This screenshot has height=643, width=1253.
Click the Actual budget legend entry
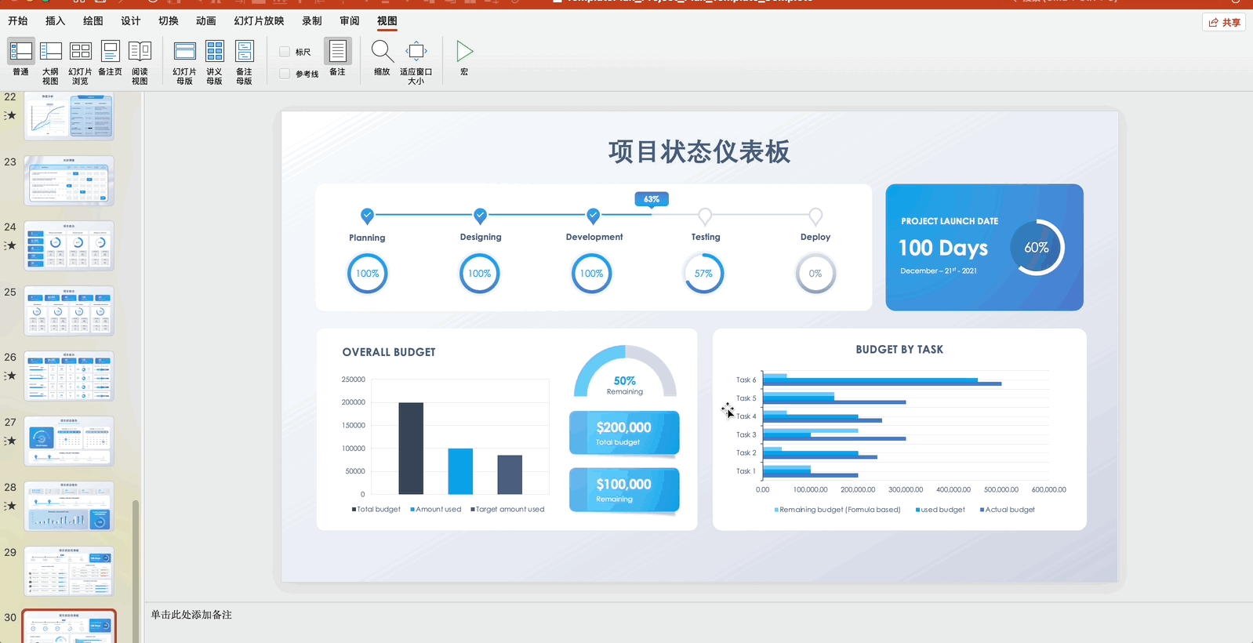1008,510
